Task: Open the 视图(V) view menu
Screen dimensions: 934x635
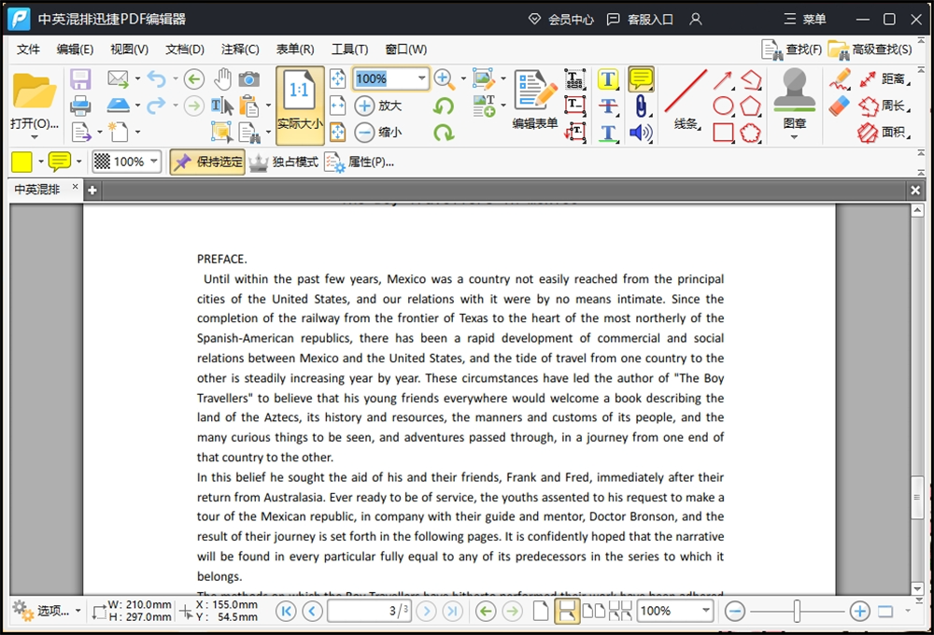Action: coord(129,49)
